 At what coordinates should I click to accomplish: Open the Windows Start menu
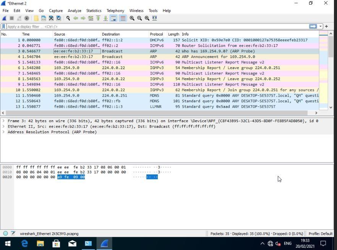pyautogui.click(x=8, y=244)
